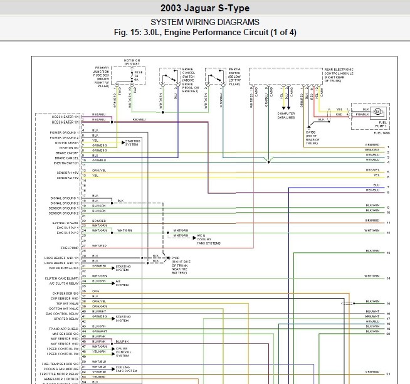Click the "YEL/GRN" wire label at pin 48
Viewport: 410px width, 384px height.
coord(99,351)
